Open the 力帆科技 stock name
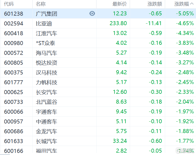Screen dimensions: 196x155 point(47,82)
